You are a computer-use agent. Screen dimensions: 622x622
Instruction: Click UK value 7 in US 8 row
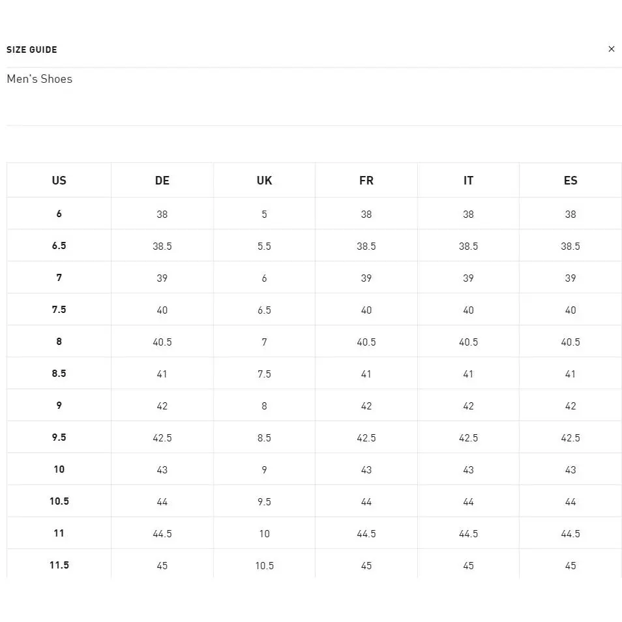pyautogui.click(x=264, y=342)
